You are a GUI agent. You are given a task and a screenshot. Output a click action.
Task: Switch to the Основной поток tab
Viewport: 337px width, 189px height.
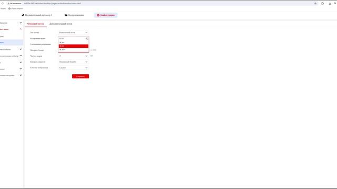point(36,24)
